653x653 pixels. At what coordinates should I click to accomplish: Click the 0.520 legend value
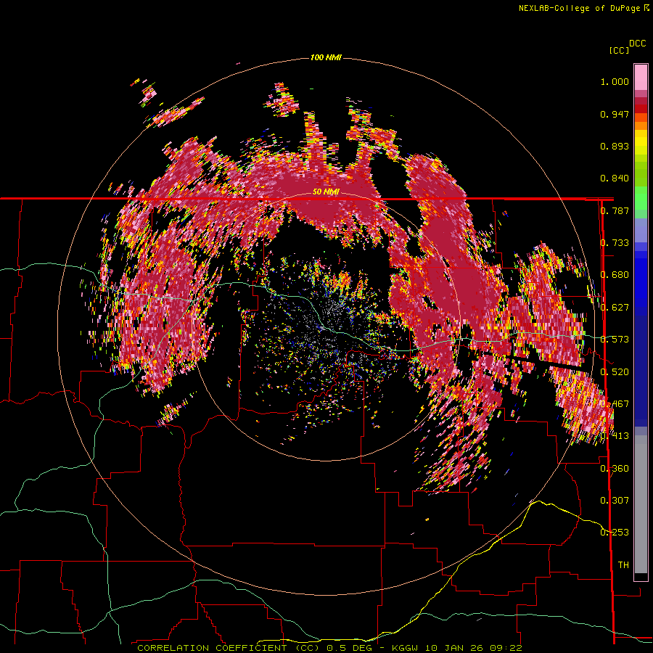tap(615, 371)
